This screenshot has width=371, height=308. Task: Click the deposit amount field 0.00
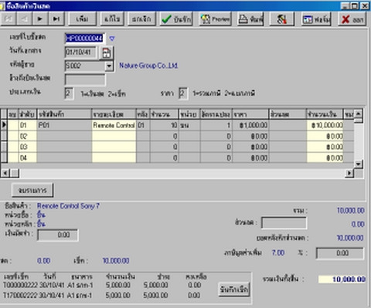coord(58,235)
